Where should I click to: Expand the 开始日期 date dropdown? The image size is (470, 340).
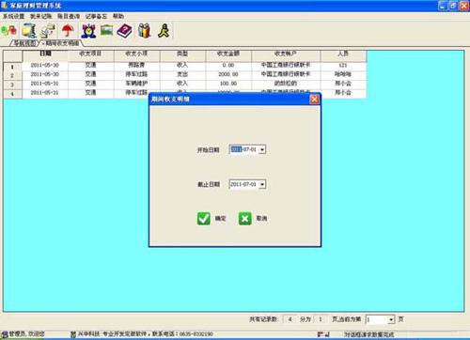(x=262, y=149)
